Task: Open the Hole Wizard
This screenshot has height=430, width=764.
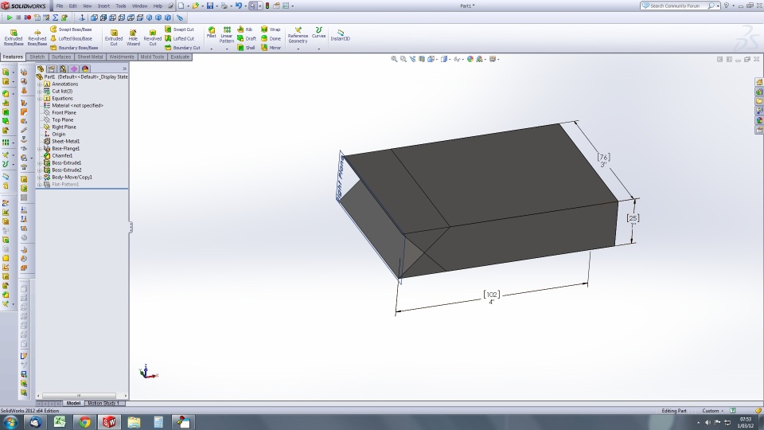Action: coord(133,37)
